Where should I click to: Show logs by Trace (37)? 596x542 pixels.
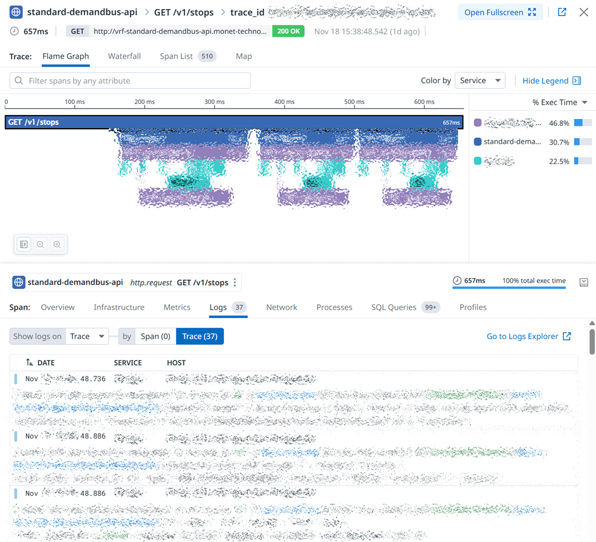(199, 336)
